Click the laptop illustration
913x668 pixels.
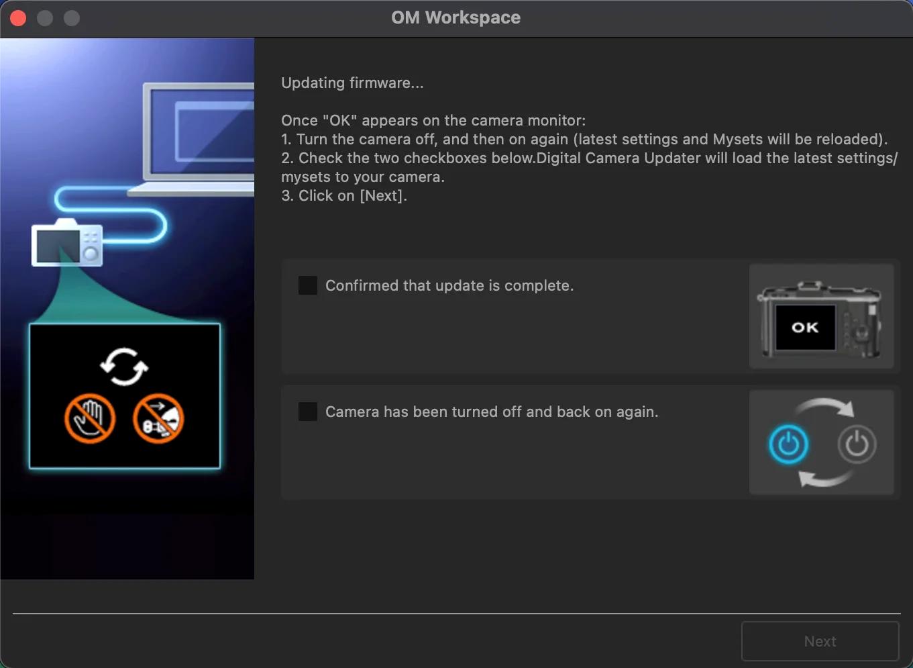pos(191,139)
